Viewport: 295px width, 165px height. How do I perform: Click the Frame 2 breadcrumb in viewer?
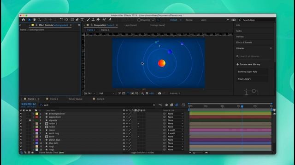[x=105, y=30]
